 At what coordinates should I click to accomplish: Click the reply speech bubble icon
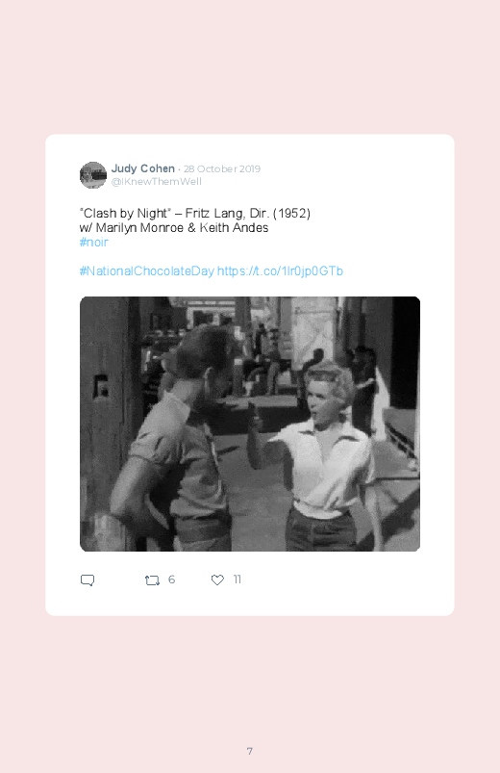87,580
